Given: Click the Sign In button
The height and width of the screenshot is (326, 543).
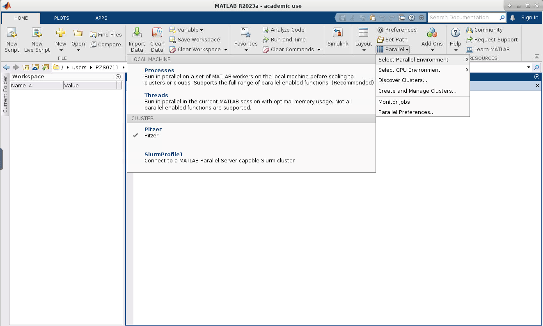Looking at the screenshot, I should (529, 18).
